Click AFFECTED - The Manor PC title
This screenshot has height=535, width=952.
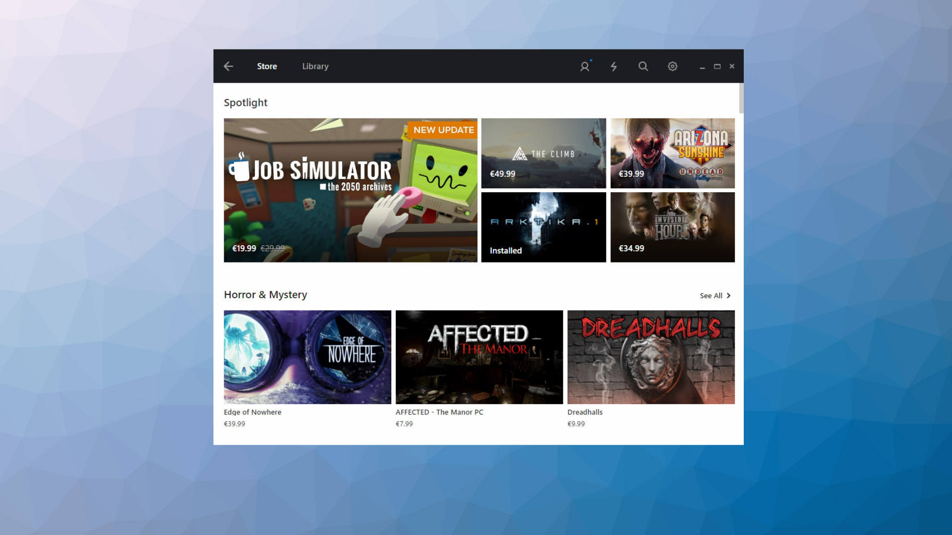click(x=439, y=412)
